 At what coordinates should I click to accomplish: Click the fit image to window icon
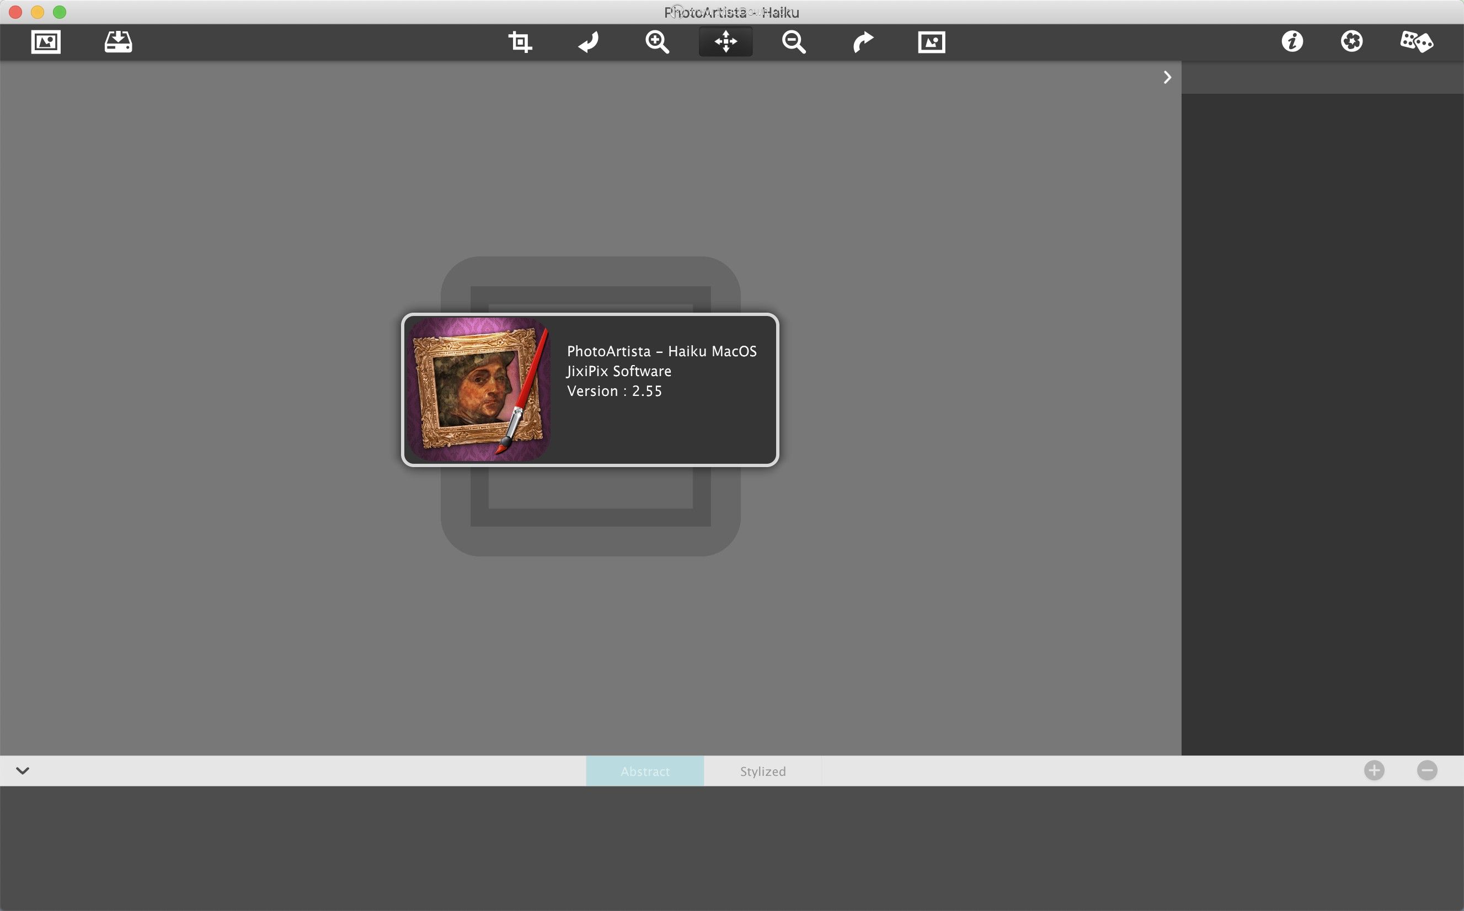click(x=932, y=42)
